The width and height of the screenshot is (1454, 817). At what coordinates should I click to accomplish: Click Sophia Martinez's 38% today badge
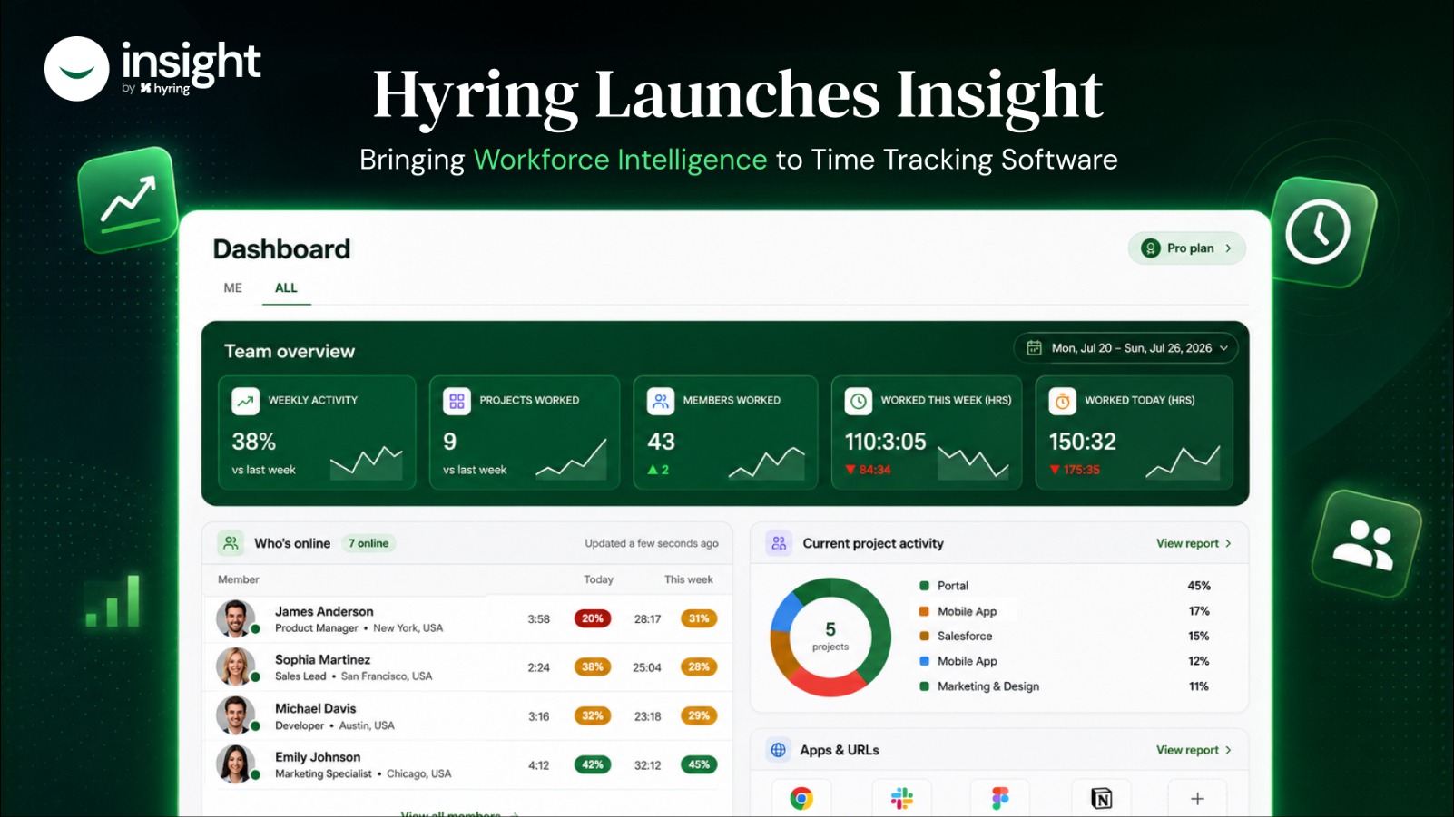(593, 666)
